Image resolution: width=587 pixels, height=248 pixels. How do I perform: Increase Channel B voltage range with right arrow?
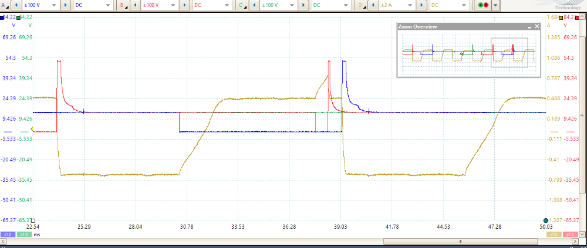[x=185, y=5]
